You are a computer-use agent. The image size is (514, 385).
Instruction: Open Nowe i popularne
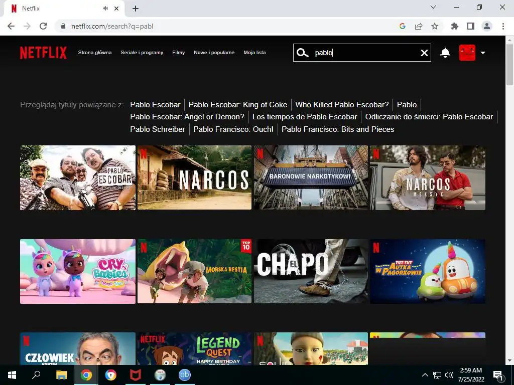click(214, 52)
